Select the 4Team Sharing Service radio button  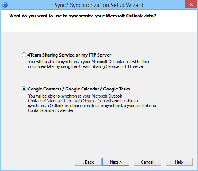coord(24,55)
